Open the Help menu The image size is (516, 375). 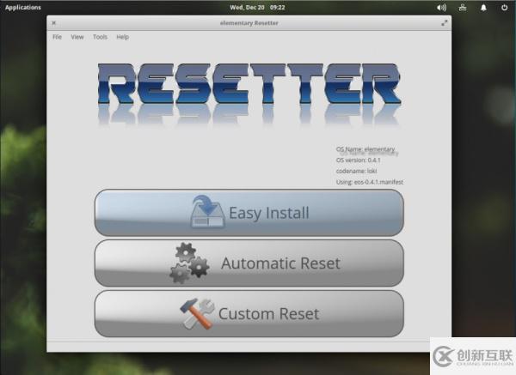click(122, 37)
